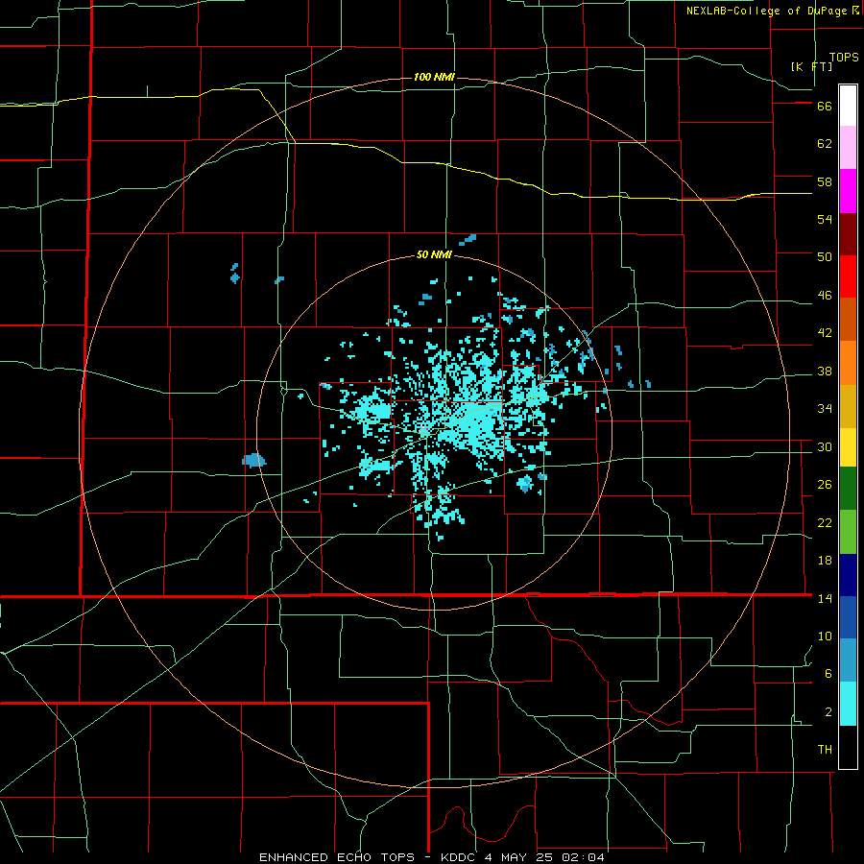
Task: Click the 14 value on the scale
Action: pyautogui.click(x=825, y=598)
